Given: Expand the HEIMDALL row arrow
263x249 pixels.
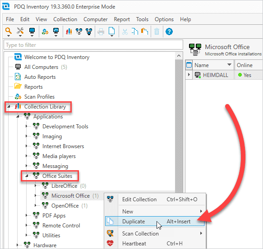Looking at the screenshot, I should click(189, 75).
